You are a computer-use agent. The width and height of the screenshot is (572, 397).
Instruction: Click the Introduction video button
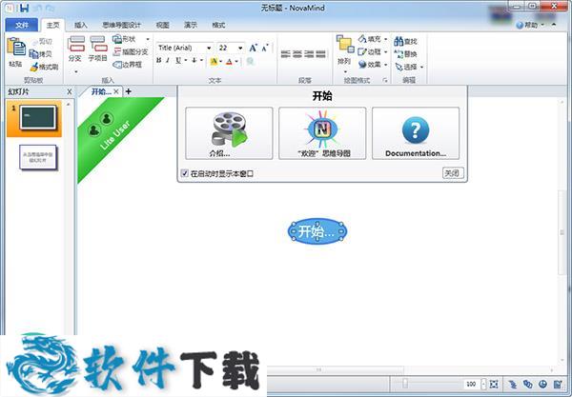(229, 133)
